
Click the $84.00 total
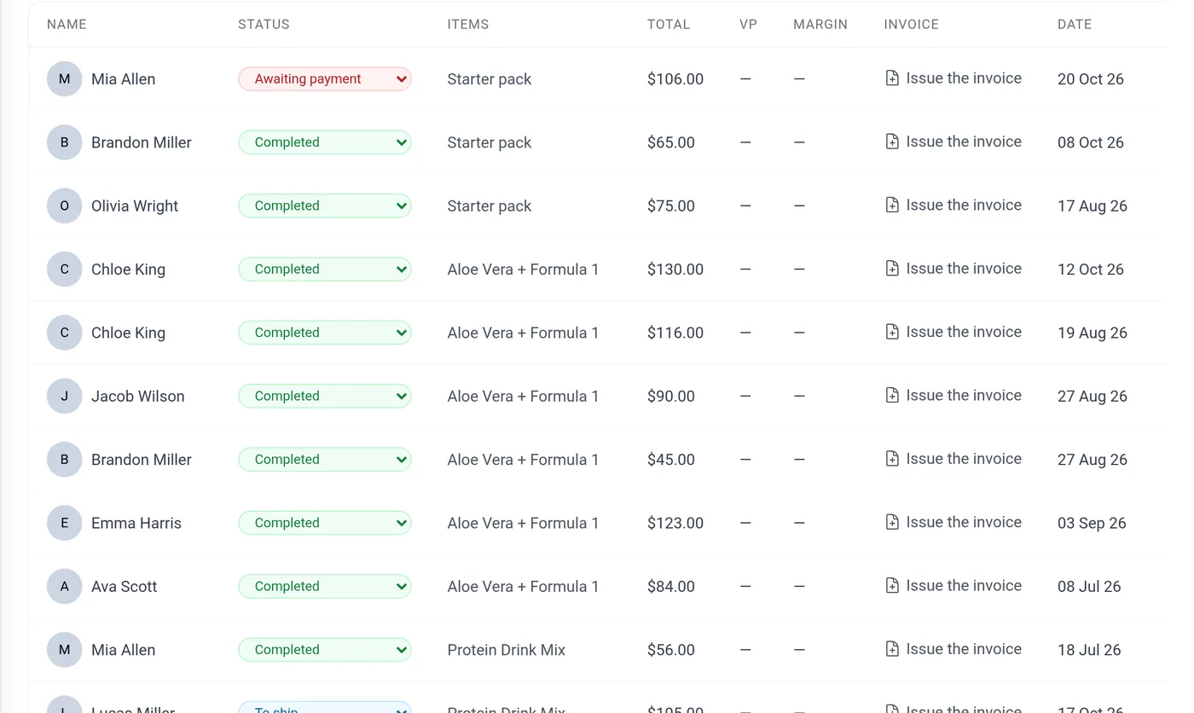[x=671, y=587]
